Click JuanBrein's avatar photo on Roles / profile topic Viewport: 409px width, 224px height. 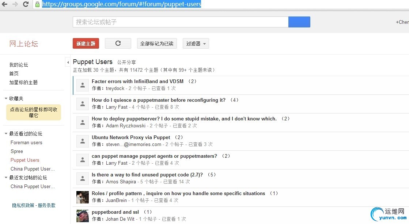(x=83, y=197)
